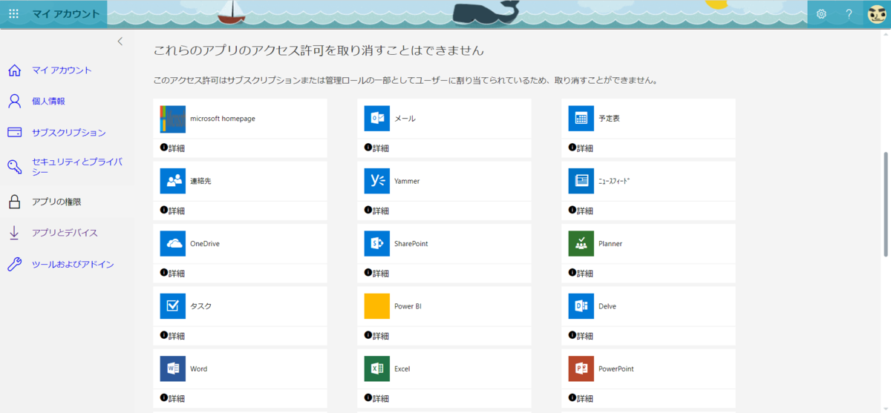Image resolution: width=891 pixels, height=413 pixels.
Task: Open ツールおよびアドイン navigation item
Action: point(73,265)
